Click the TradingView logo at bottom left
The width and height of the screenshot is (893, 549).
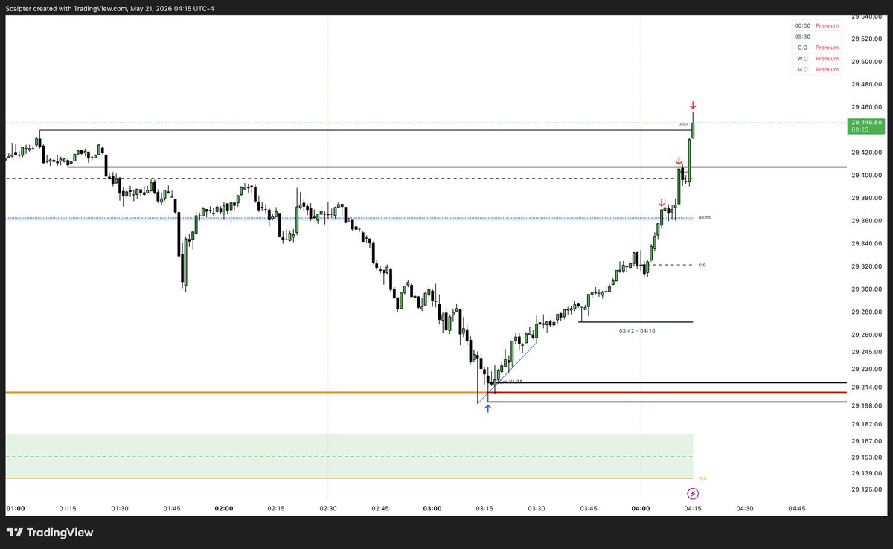pos(51,533)
